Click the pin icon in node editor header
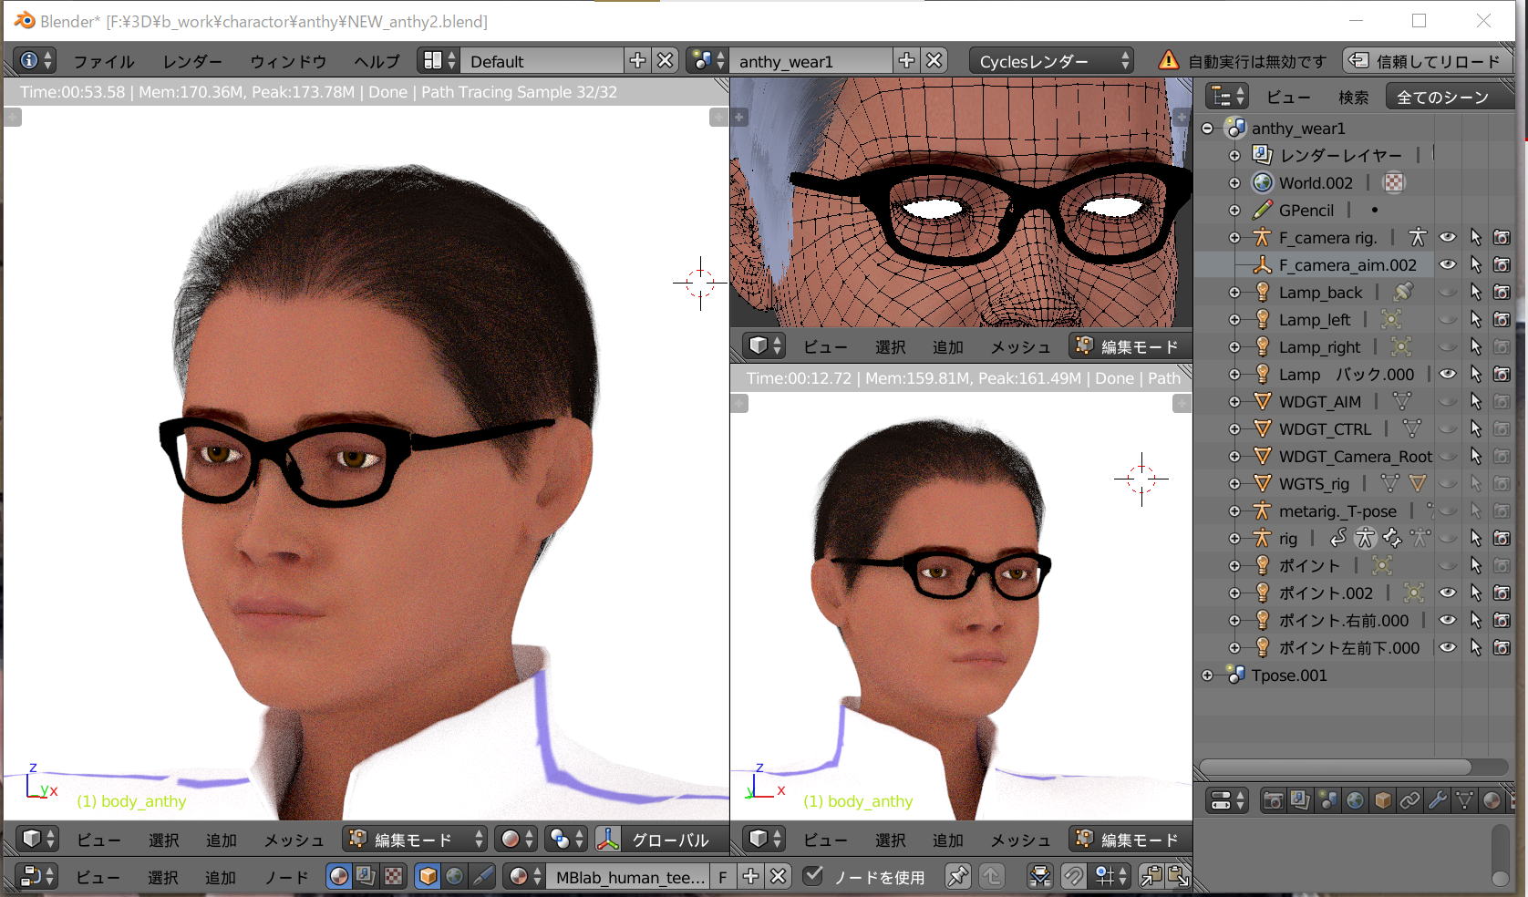 click(x=957, y=876)
